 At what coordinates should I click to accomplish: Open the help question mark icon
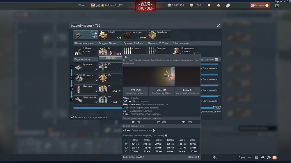tap(277, 6)
